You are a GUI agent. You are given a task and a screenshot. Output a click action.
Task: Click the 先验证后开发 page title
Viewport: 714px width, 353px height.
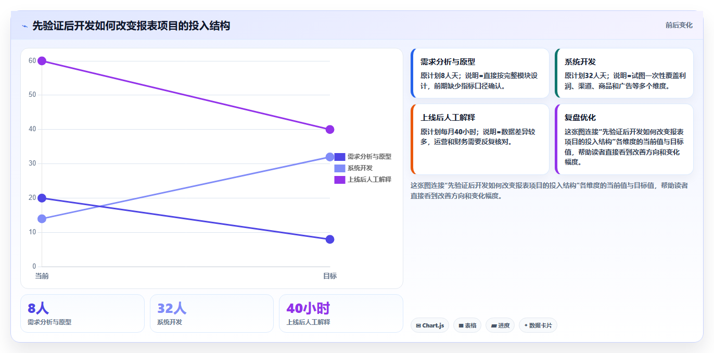[x=131, y=26]
